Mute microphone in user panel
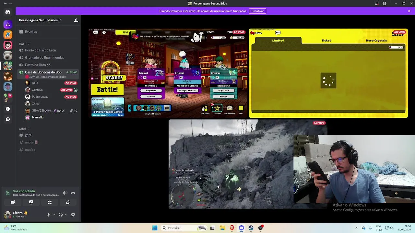 tap(48, 215)
